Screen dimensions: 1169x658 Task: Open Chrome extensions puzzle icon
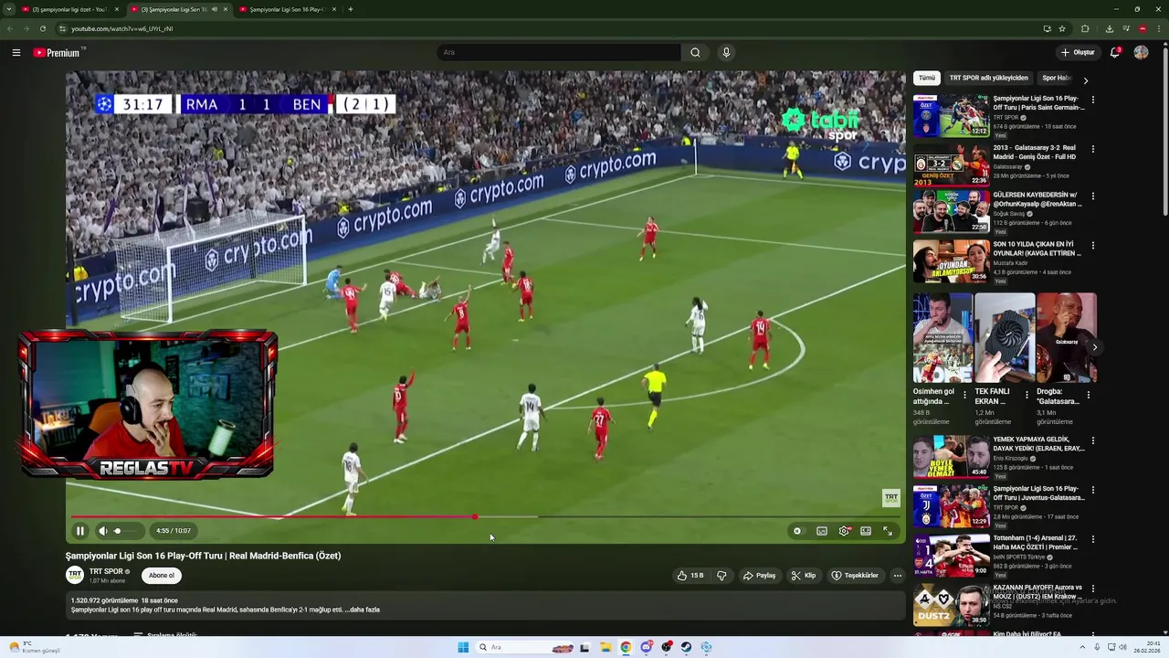tap(1085, 28)
